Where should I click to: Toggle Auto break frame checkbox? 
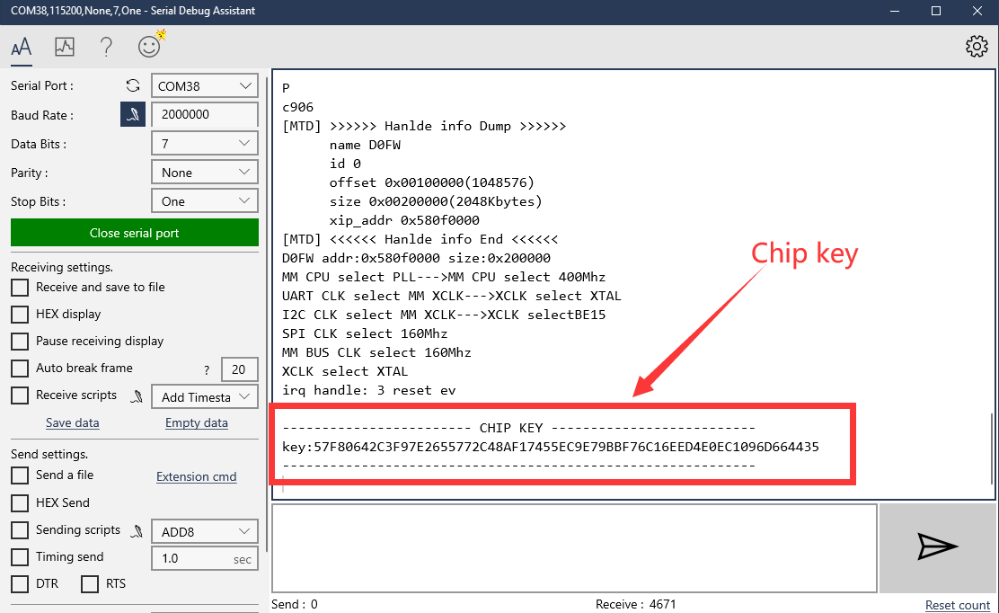[x=20, y=369]
